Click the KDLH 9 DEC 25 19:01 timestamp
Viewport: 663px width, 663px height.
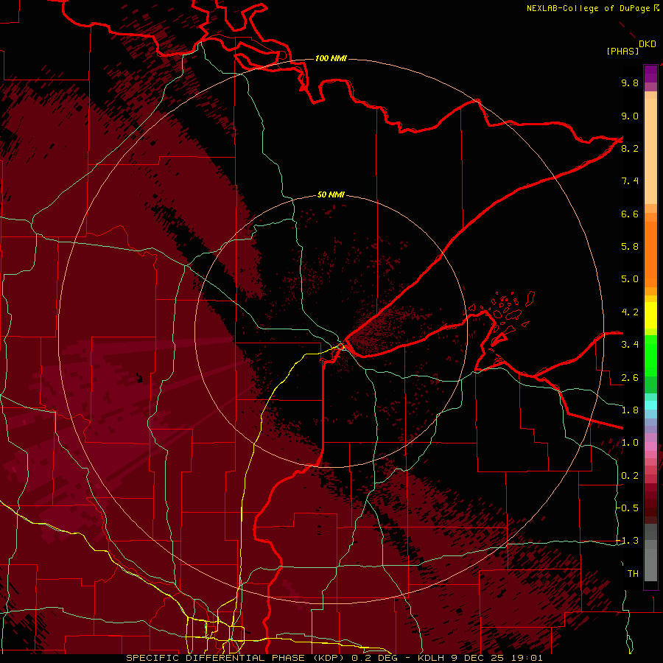pyautogui.click(x=480, y=658)
